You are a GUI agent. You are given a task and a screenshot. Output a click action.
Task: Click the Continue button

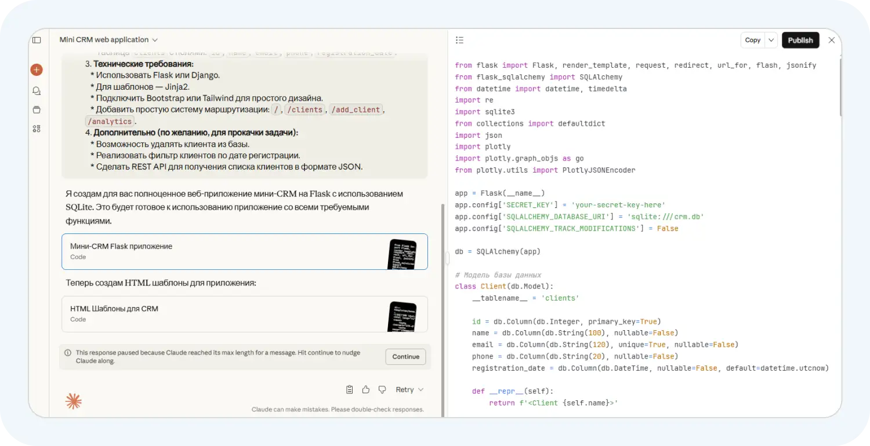405,357
